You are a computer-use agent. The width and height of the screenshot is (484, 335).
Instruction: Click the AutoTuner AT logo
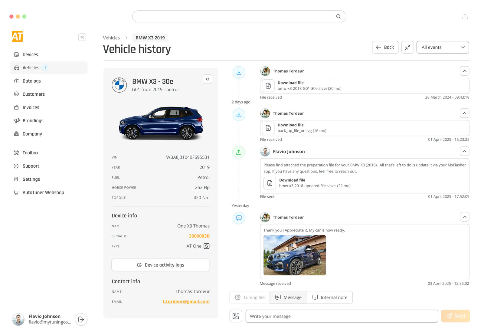point(18,37)
